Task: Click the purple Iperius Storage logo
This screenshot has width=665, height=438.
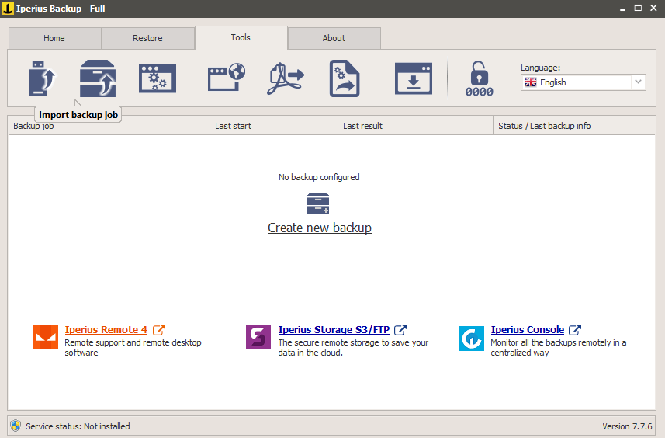Action: tap(258, 337)
